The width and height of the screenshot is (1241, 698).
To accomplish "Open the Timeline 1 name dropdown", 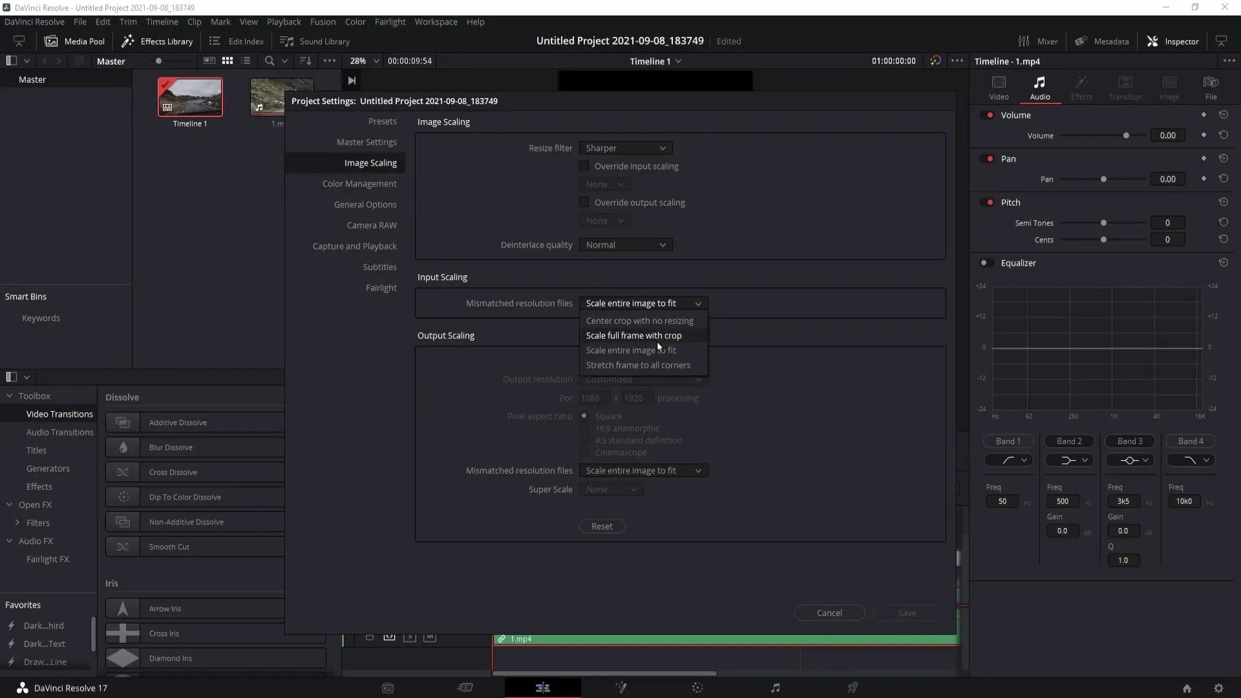I will 655,61.
